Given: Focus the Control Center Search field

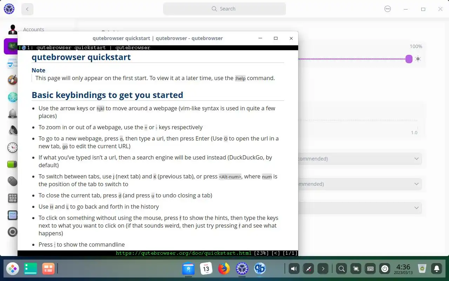Looking at the screenshot, I should point(224,9).
